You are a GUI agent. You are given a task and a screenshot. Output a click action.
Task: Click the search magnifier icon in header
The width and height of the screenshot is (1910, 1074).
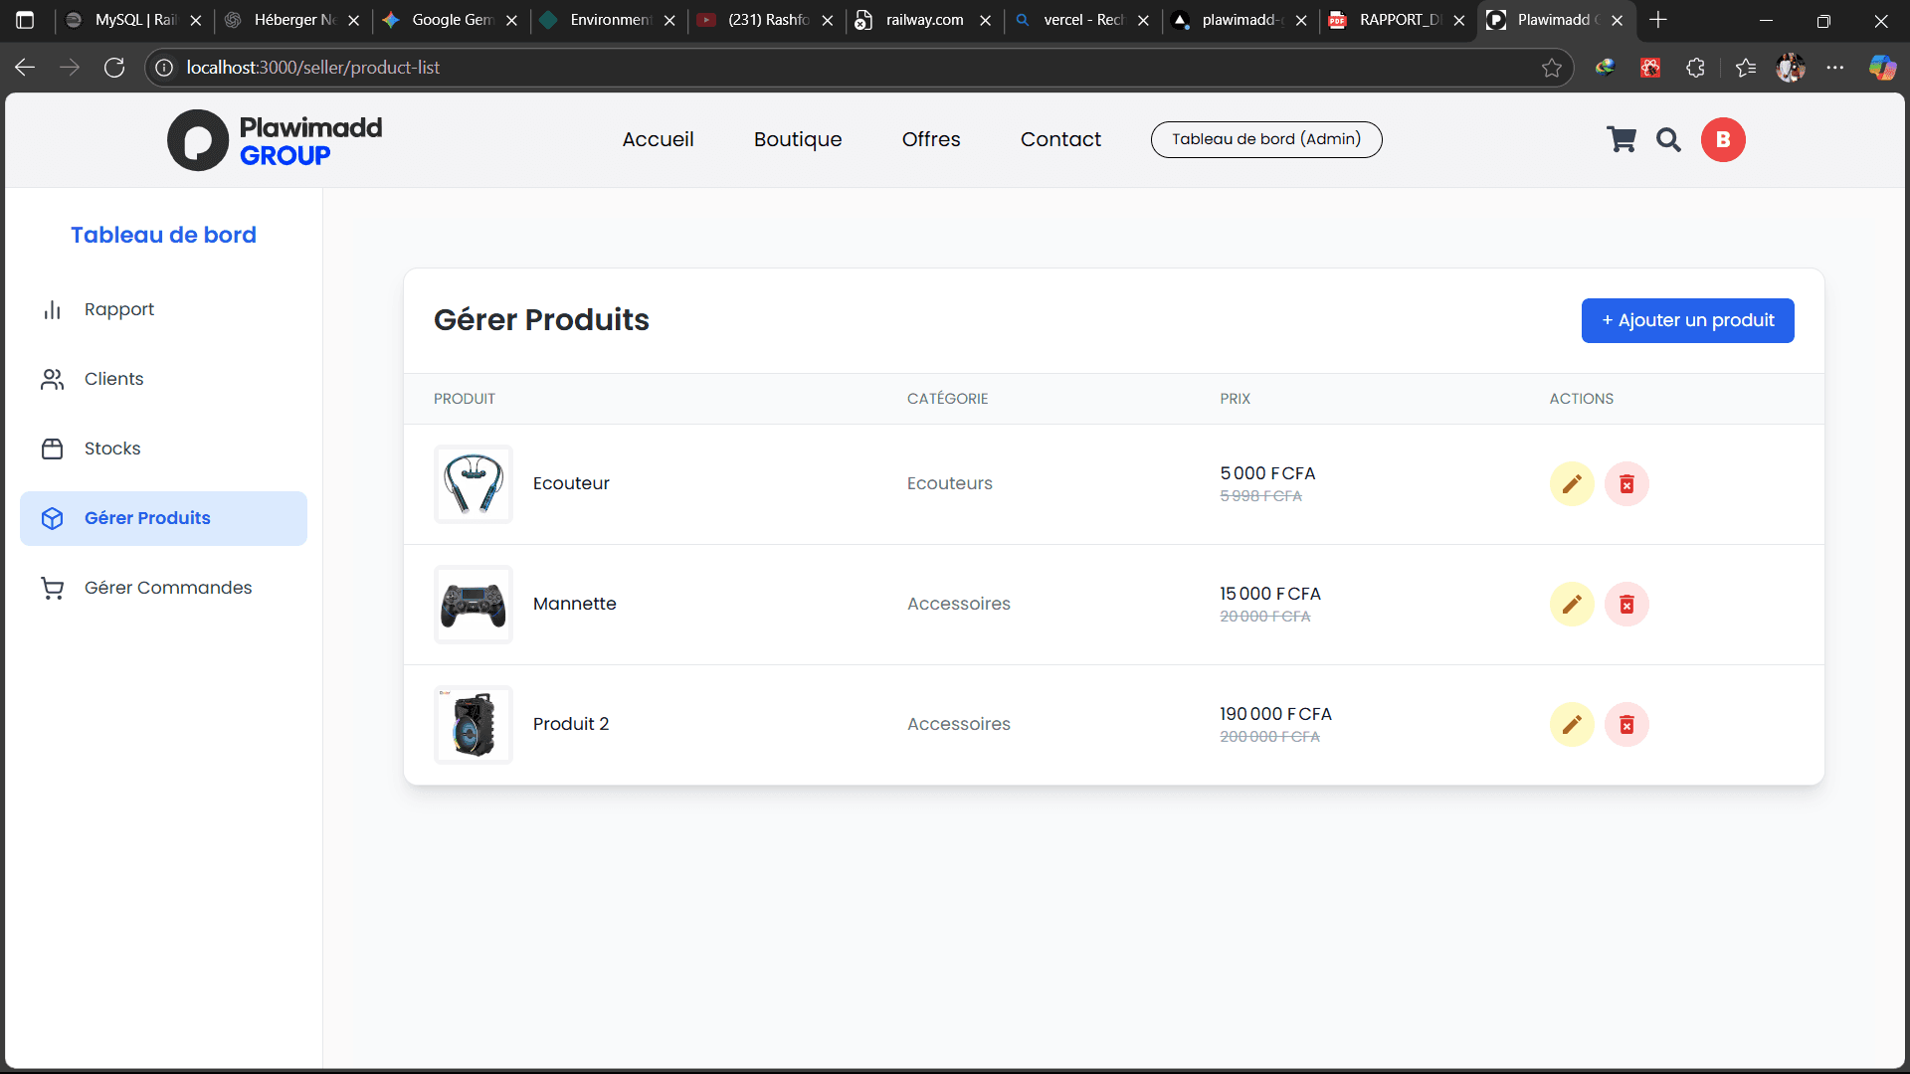[1668, 140]
